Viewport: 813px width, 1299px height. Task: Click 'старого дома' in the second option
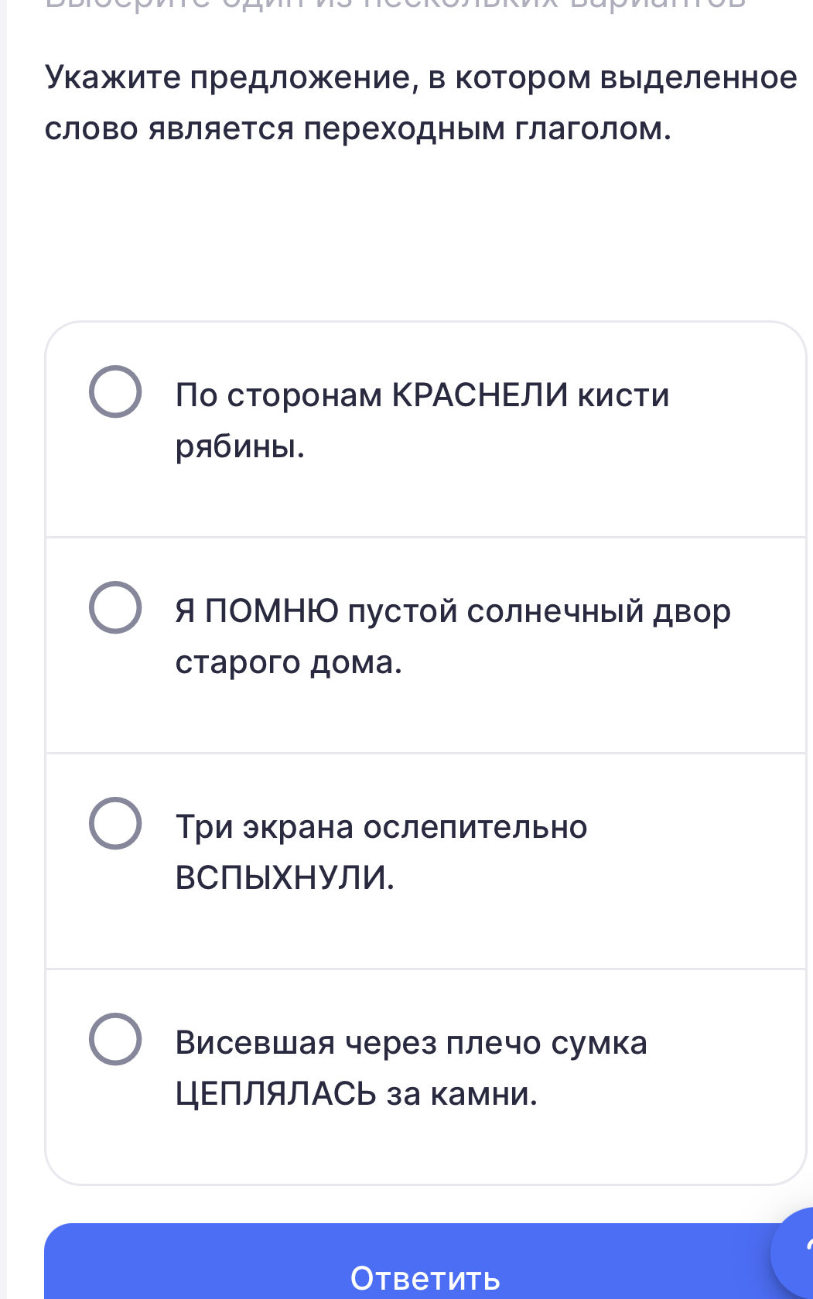pos(289,662)
